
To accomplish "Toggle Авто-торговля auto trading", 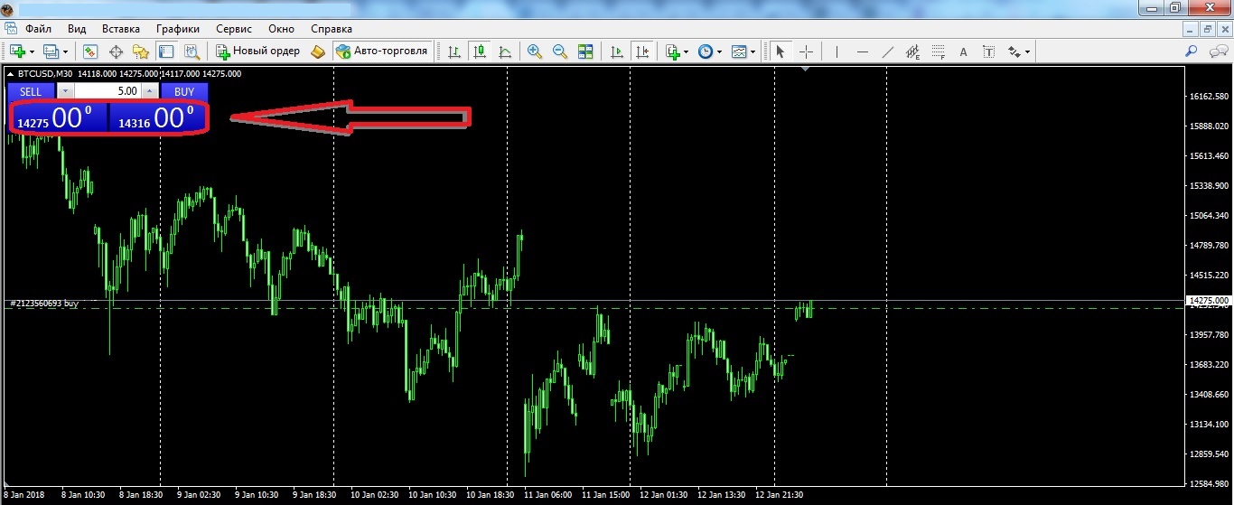I will 382,51.
